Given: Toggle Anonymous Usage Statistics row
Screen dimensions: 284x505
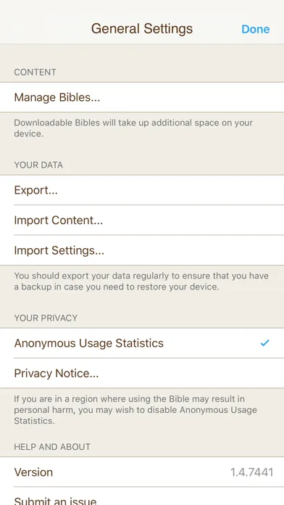Looking at the screenshot, I should coord(142,343).
